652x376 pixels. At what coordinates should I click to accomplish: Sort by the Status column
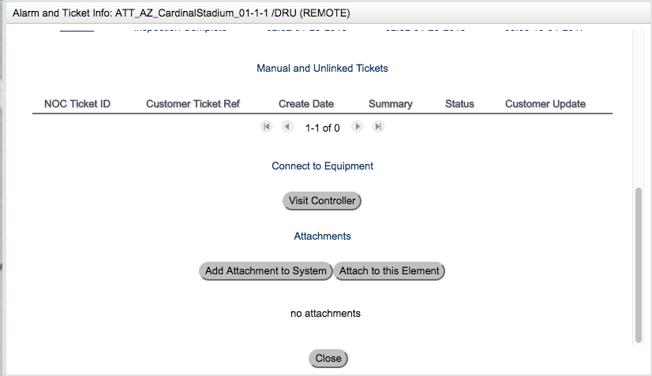click(459, 104)
